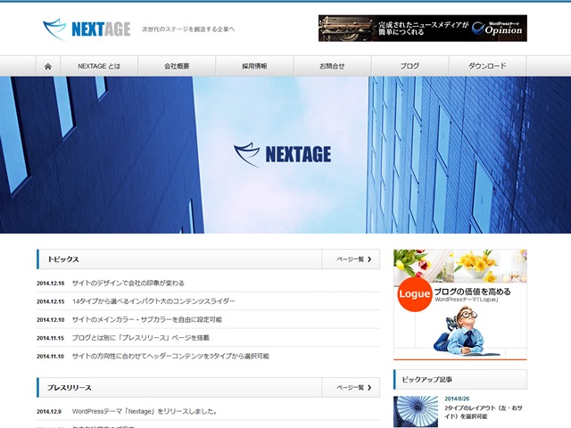Open ページ一覧 for トピックス section

[x=351, y=259]
